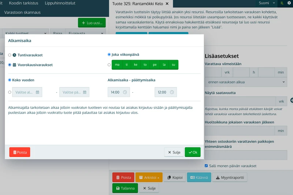Close the dialog with Sulje button

click(x=174, y=152)
